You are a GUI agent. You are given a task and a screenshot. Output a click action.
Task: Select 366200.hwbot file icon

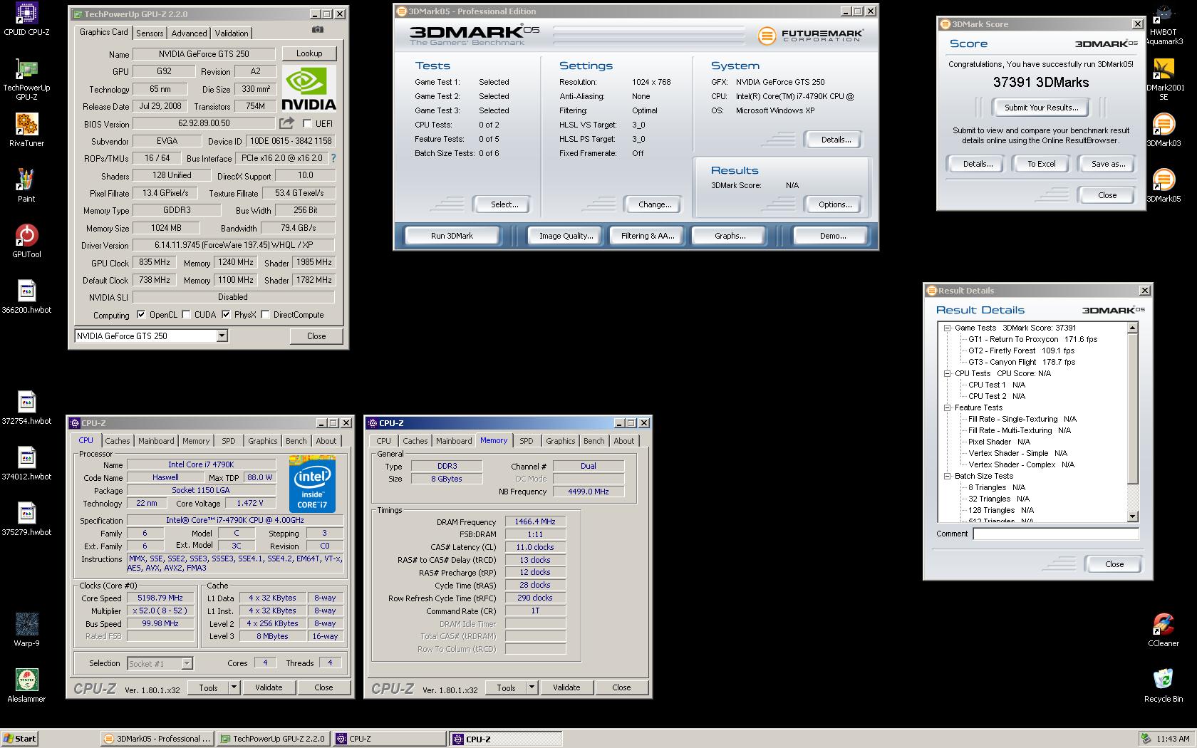pos(26,296)
